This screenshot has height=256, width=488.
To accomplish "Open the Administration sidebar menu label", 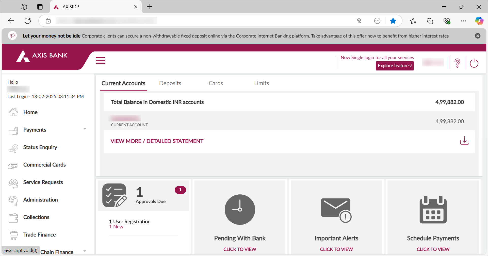I will (x=41, y=200).
